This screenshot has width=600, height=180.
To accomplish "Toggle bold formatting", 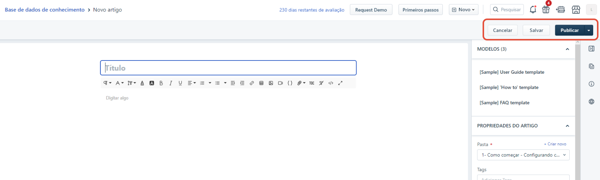I will pyautogui.click(x=161, y=83).
